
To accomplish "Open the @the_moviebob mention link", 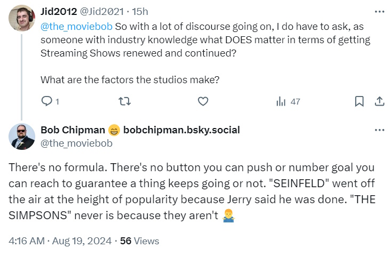I will pos(76,26).
